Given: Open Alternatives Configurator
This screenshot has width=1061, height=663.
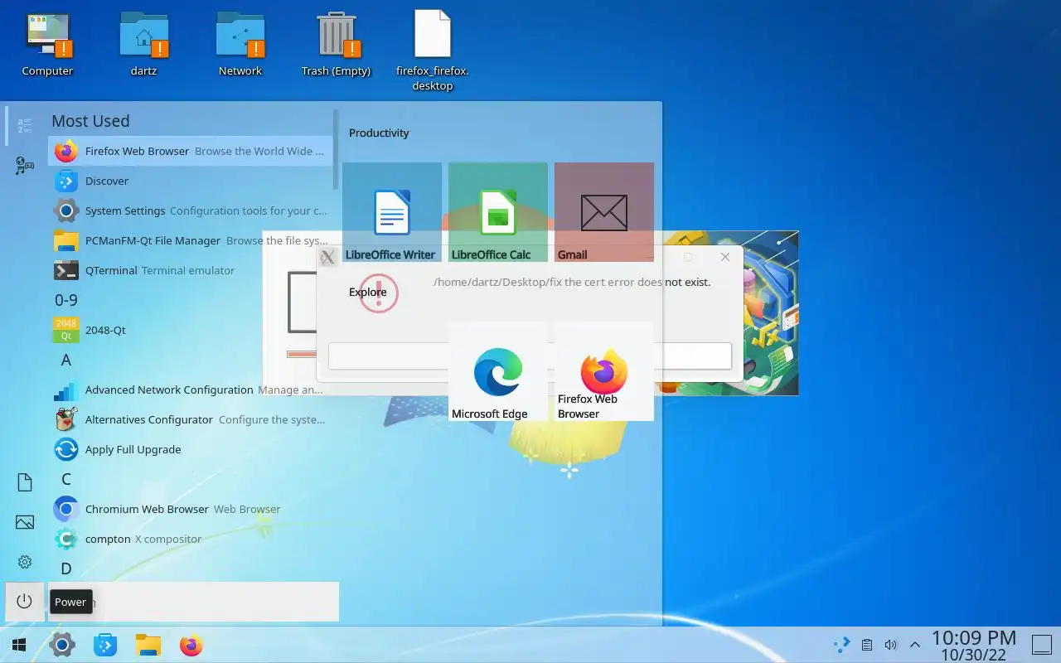Looking at the screenshot, I should point(191,419).
